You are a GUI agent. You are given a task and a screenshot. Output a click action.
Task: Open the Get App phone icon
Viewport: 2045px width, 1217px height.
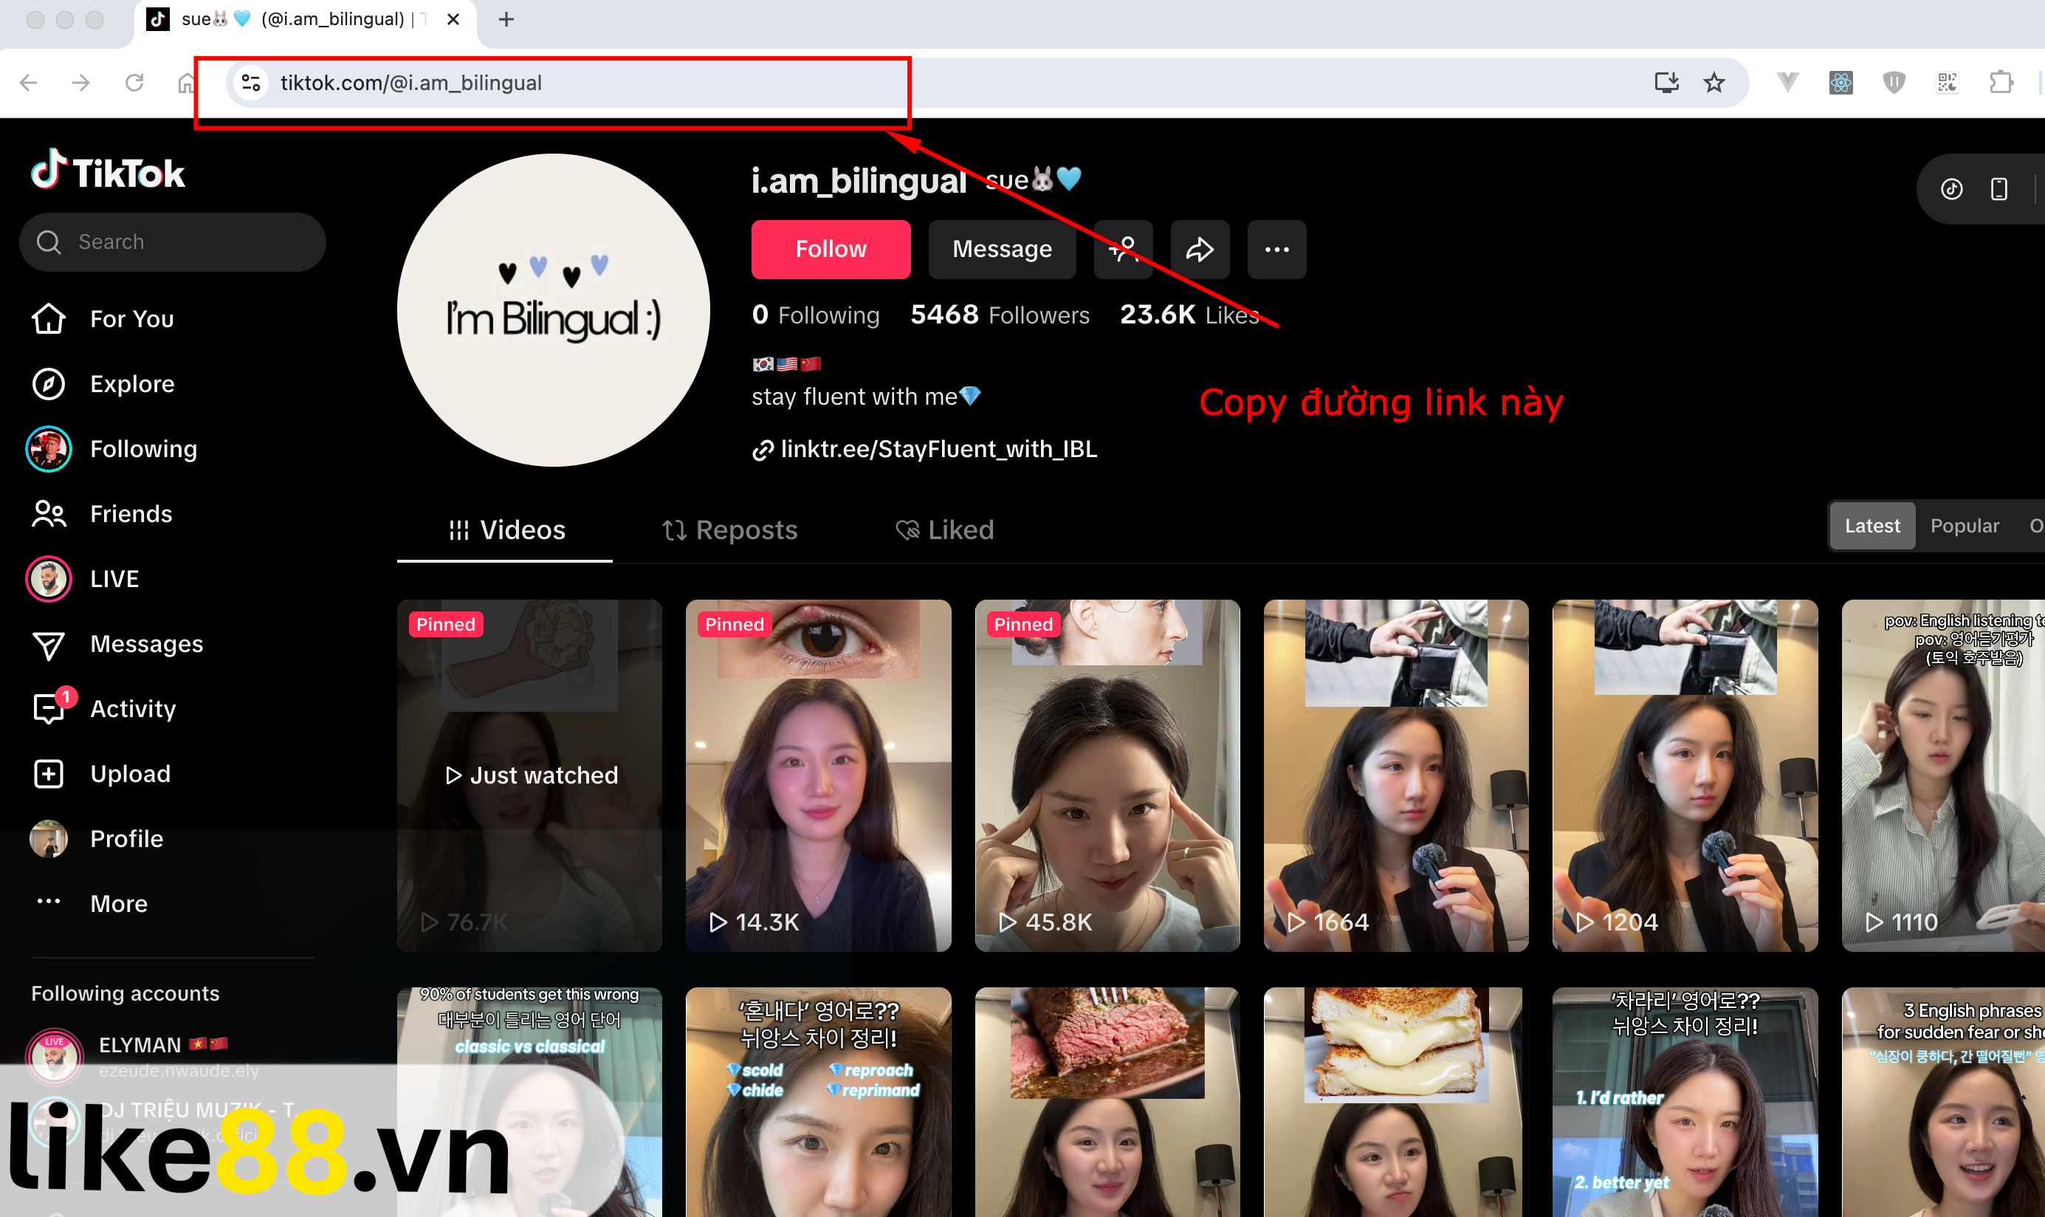[x=1998, y=188]
